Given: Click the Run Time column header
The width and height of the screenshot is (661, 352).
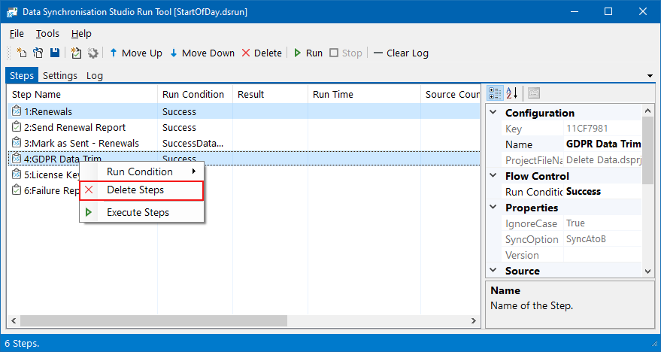Looking at the screenshot, I should coord(364,95).
